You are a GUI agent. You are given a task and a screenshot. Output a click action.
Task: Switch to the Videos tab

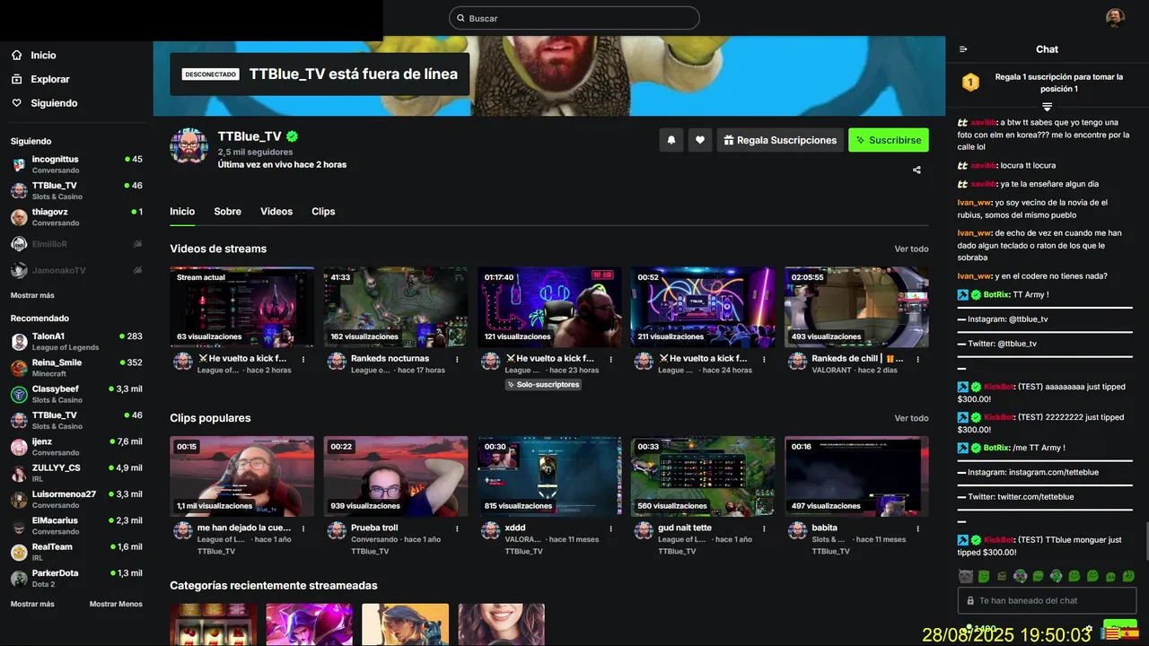[x=276, y=212]
